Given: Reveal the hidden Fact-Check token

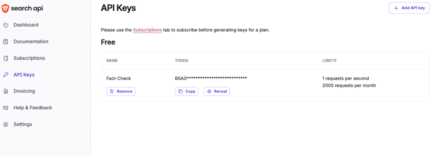Looking at the screenshot, I should pyautogui.click(x=216, y=91).
